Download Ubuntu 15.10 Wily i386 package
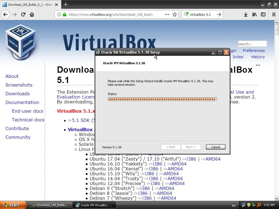 coord(147,174)
